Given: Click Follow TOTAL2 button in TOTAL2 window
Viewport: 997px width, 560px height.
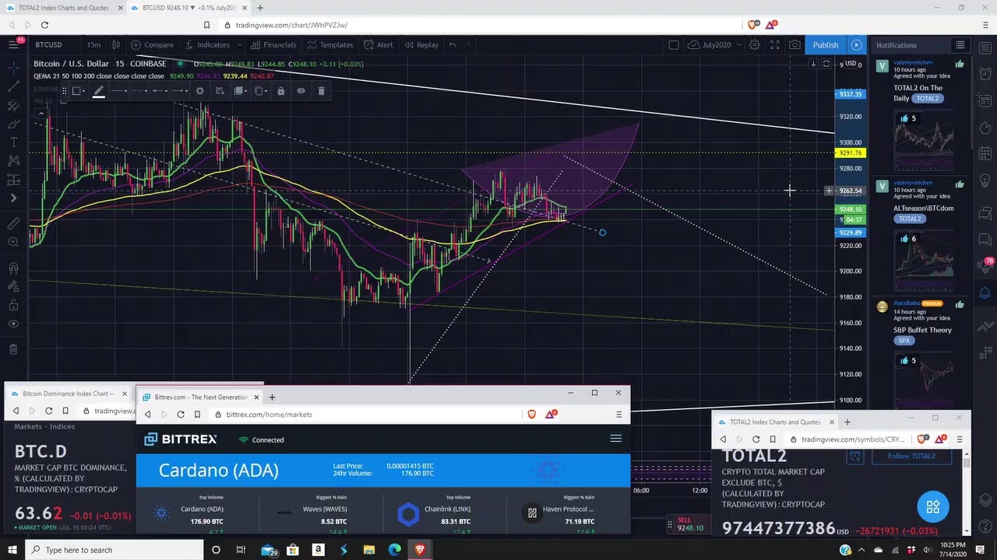Looking at the screenshot, I should point(911,456).
